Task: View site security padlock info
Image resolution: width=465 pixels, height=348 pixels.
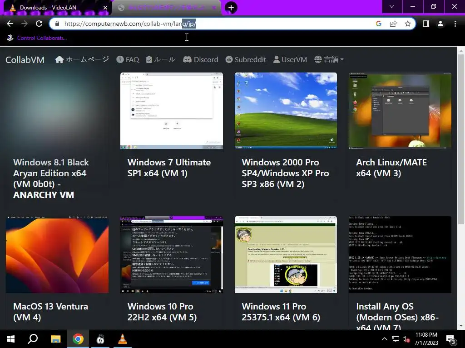Action: pyautogui.click(x=57, y=24)
